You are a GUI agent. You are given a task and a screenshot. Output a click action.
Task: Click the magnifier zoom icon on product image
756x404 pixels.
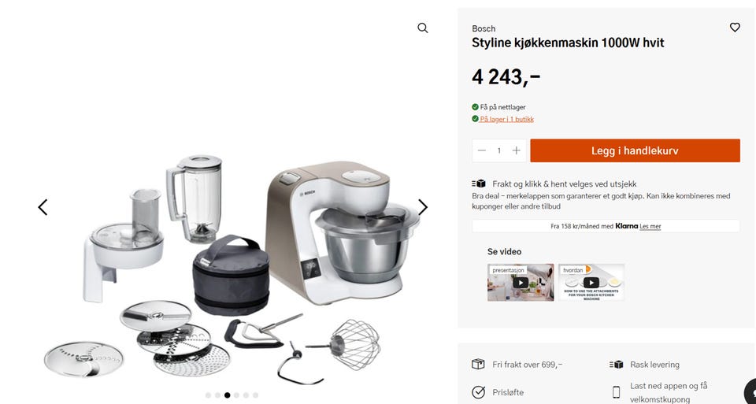coord(423,28)
